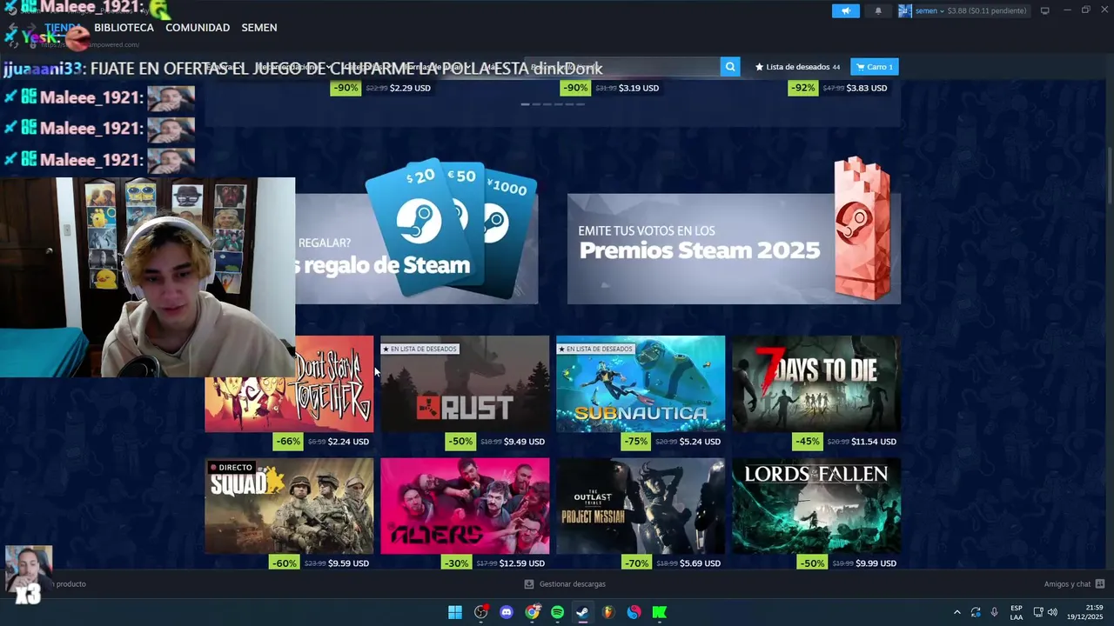The height and width of the screenshot is (626, 1114).
Task: Click the store search magnifier button
Action: point(730,67)
